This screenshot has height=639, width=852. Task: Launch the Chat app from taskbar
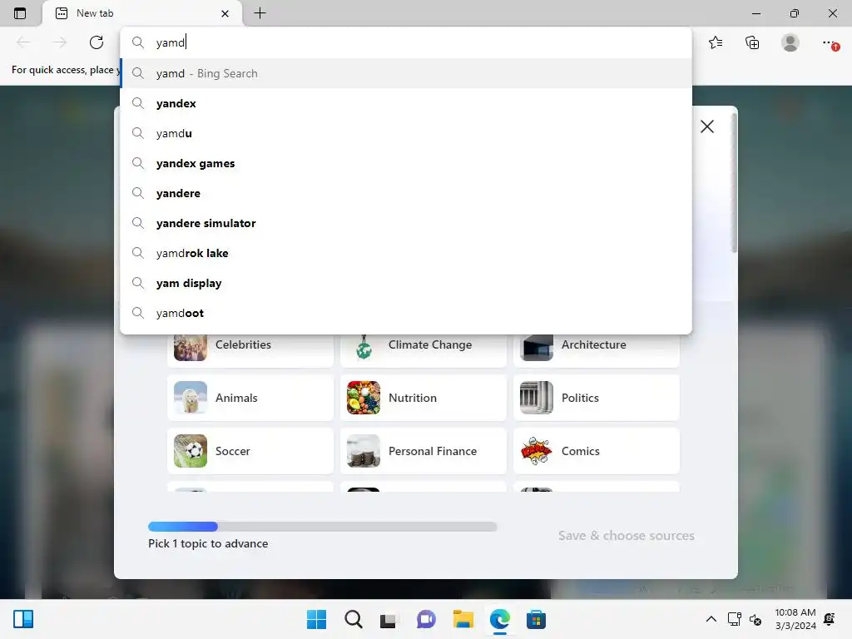[x=426, y=619]
